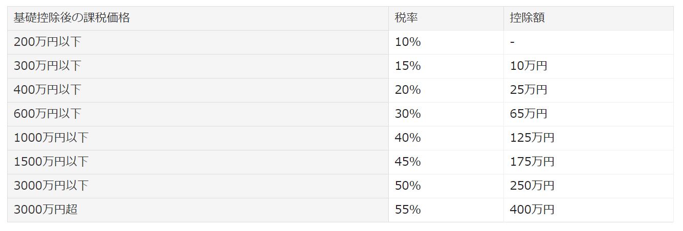
Task: Click the 基礎控除後の課税価格 column header
Action: 72,18
